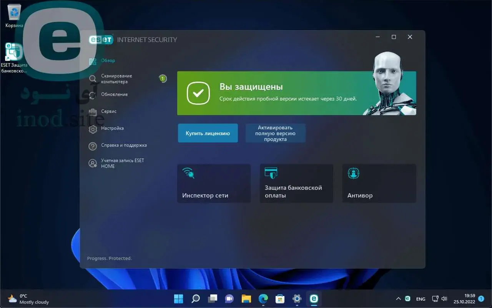Minimize the ESET Internet Security window
This screenshot has height=308, width=492.
[x=378, y=37]
